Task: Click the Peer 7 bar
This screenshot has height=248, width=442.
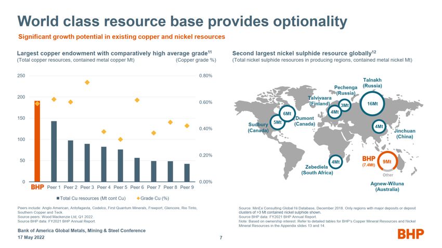Action: point(153,171)
